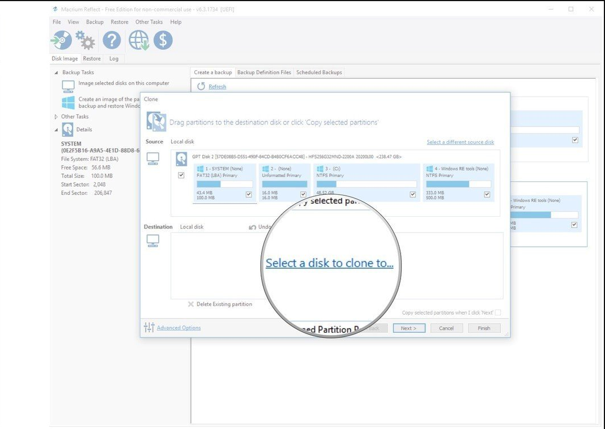Click the Clone dialog header disk icon
This screenshot has width=605, height=429.
click(156, 122)
